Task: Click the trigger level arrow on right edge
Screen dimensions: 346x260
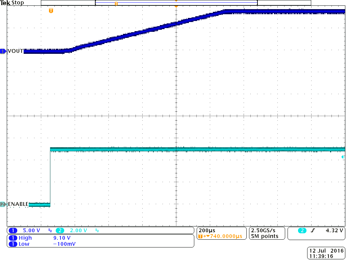Action: [x=343, y=157]
